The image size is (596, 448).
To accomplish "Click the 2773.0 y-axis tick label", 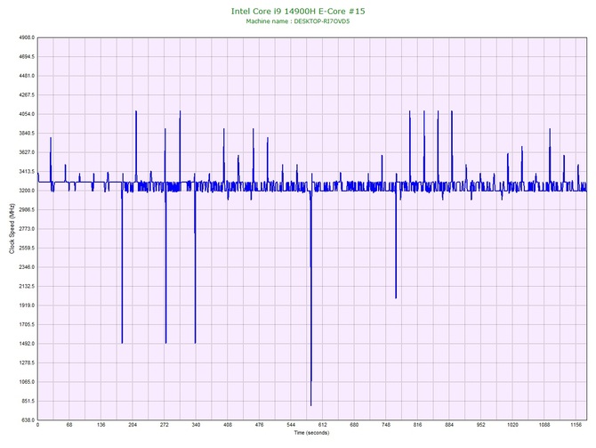I will tap(27, 229).
